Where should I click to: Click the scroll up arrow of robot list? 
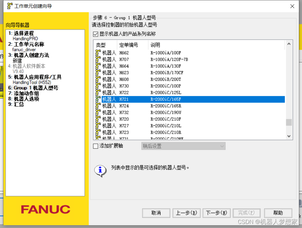(x=289, y=44)
